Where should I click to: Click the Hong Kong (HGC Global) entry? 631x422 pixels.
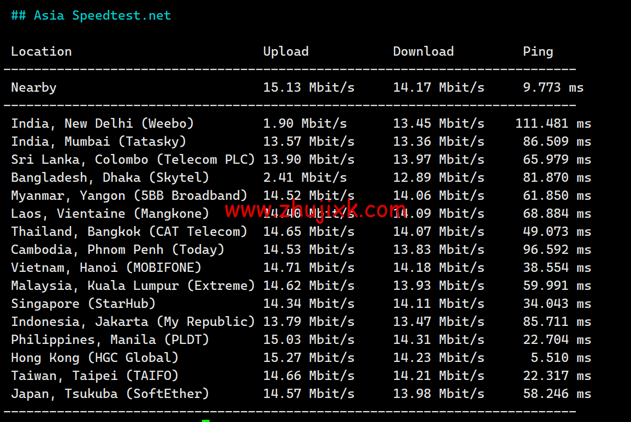[x=95, y=358]
